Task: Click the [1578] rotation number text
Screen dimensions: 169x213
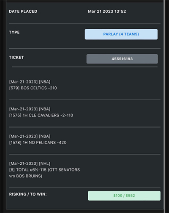Action: click(x=15, y=143)
